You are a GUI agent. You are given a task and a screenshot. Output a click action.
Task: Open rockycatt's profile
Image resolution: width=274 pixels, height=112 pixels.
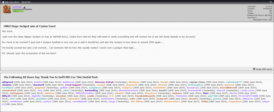[162, 99]
